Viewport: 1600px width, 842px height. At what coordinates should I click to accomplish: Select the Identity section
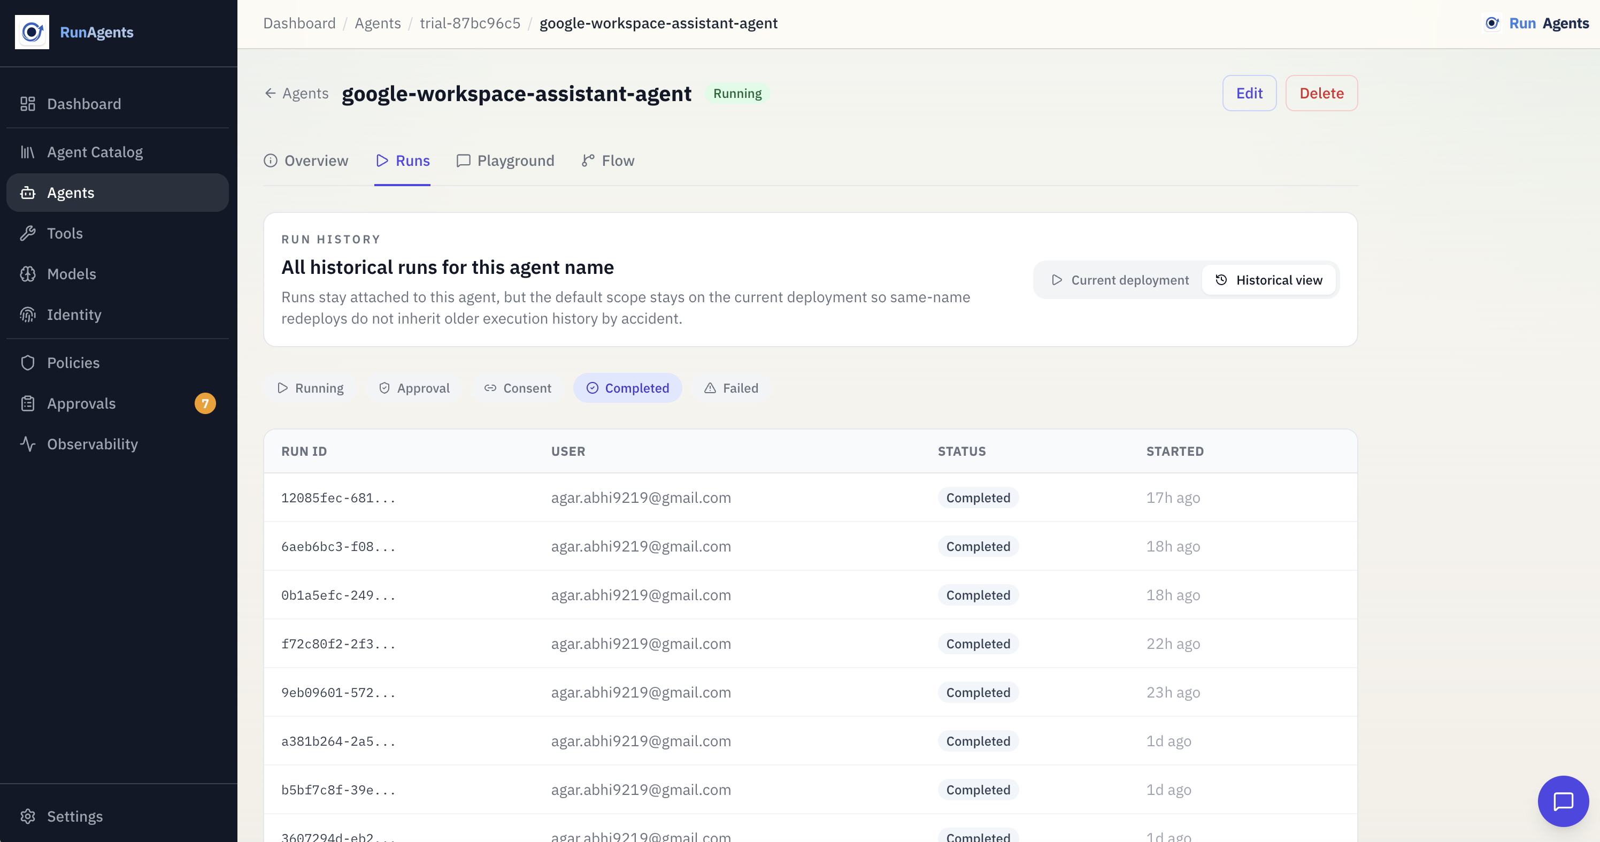tap(74, 315)
